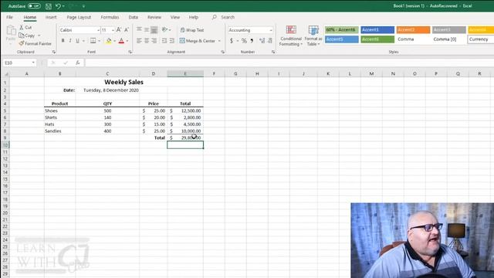Click Increase Font Size icon
Viewport: 494px width, 278px height.
(x=119, y=30)
